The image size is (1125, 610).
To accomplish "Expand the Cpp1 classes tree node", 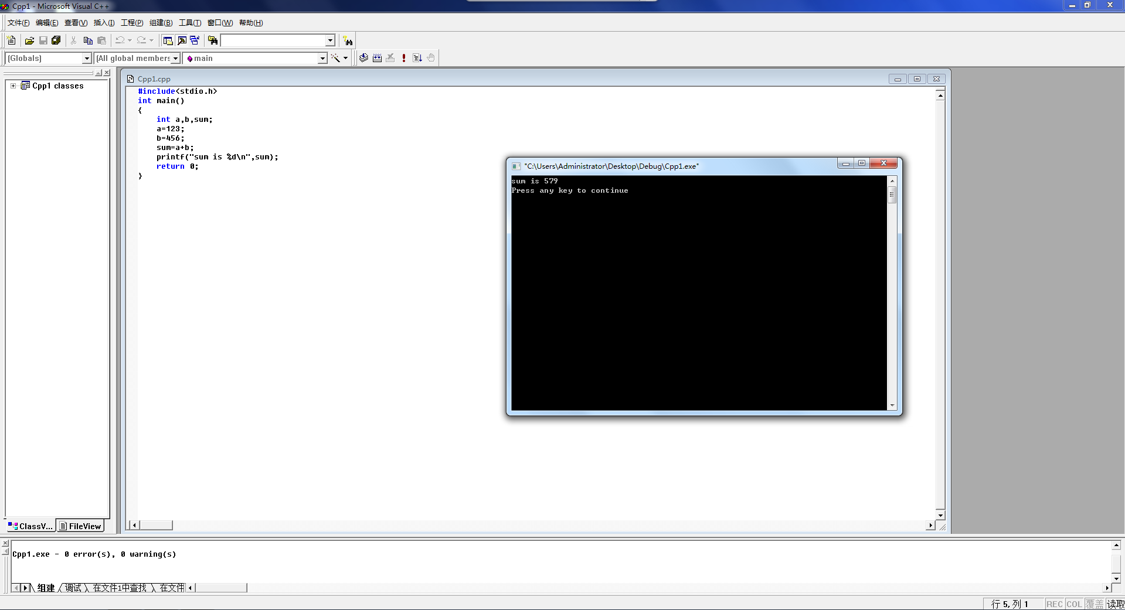I will coord(13,86).
